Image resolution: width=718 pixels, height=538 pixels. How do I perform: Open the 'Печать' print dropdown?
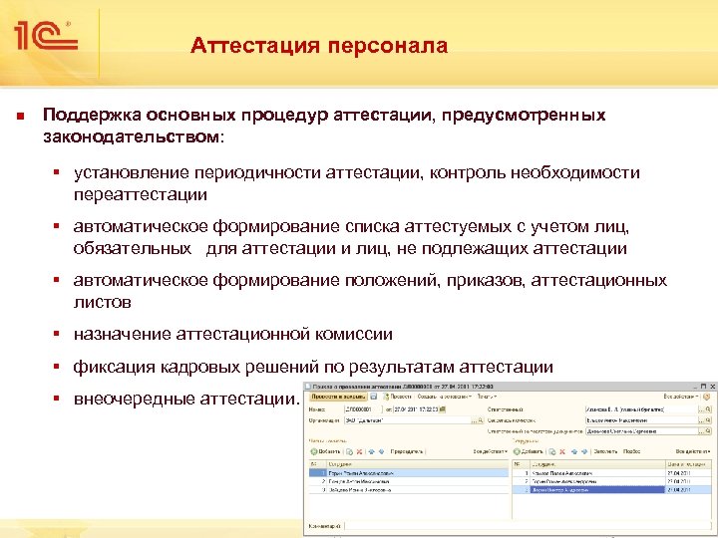(x=487, y=397)
